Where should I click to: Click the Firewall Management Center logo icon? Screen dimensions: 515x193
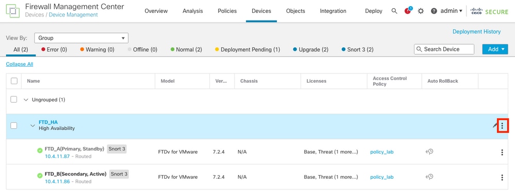coord(12,11)
